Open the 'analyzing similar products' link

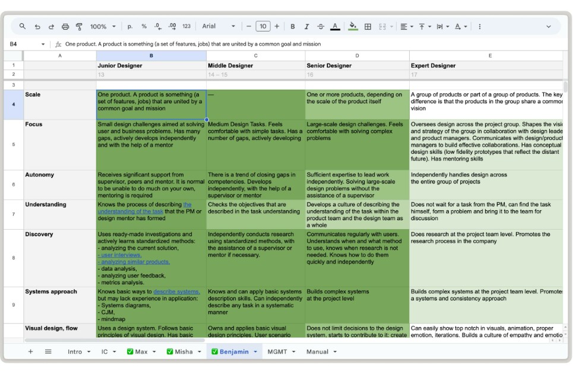point(134,262)
